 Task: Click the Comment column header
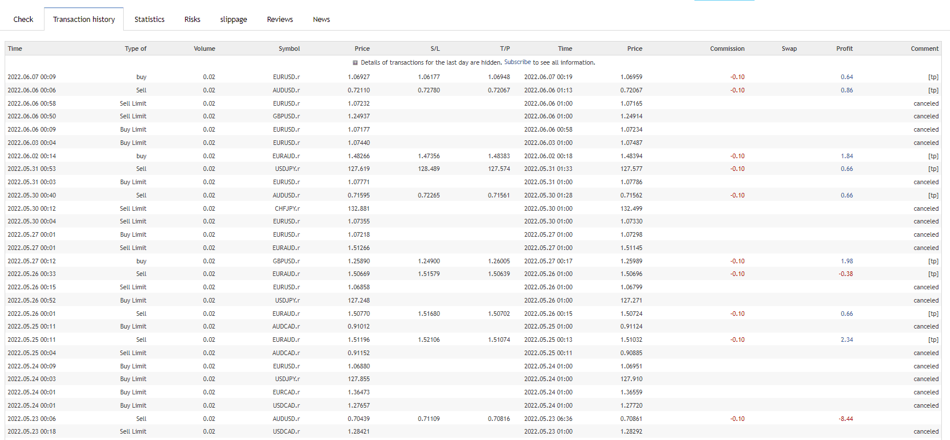coord(925,49)
